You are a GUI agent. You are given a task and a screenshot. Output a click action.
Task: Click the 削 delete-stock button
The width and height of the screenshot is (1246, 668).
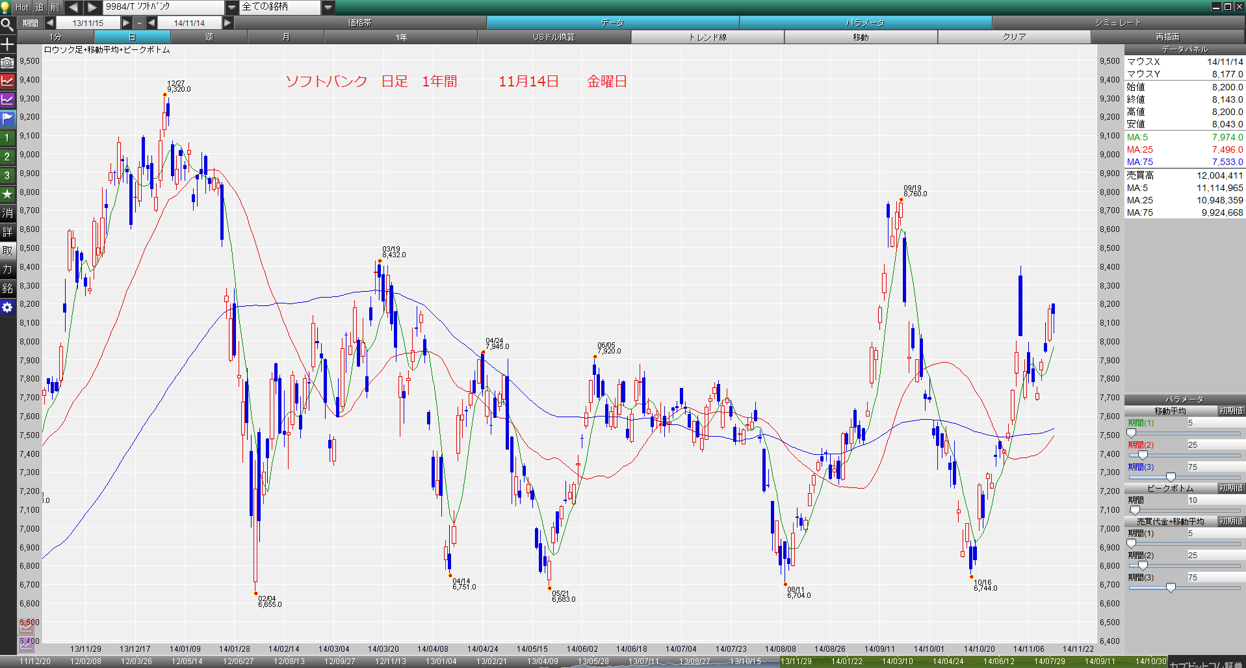pyautogui.click(x=55, y=7)
